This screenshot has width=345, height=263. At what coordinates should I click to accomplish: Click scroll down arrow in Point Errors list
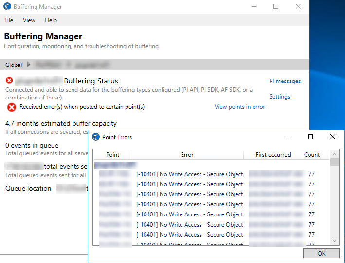point(334,241)
